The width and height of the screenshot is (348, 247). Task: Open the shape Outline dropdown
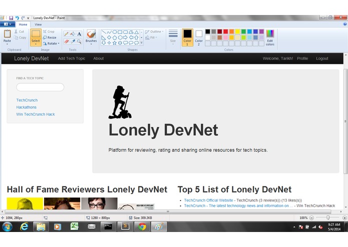tap(154, 31)
